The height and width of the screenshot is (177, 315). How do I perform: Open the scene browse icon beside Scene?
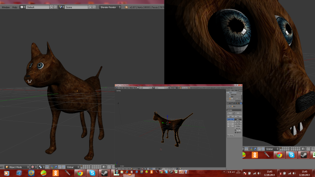pyautogui.click(x=61, y=7)
